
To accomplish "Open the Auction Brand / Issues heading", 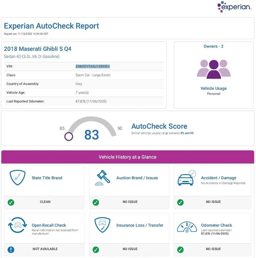I will click(137, 178).
